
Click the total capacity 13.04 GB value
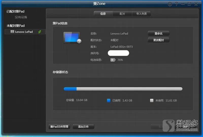pos(82,100)
